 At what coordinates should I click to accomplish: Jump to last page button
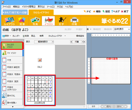pos(126,106)
